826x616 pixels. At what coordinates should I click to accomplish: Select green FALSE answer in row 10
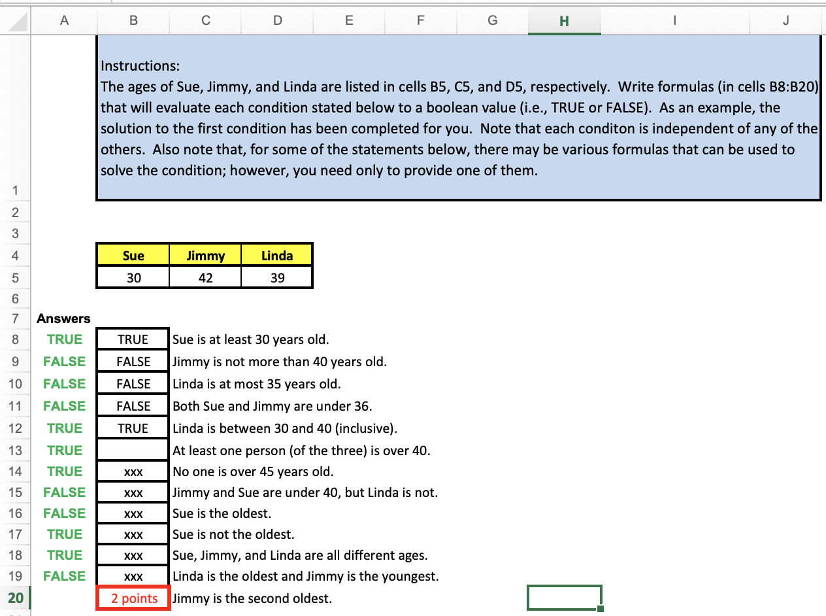point(65,384)
